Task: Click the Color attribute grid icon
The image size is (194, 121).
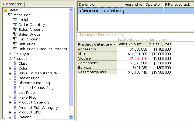Action: (15, 68)
